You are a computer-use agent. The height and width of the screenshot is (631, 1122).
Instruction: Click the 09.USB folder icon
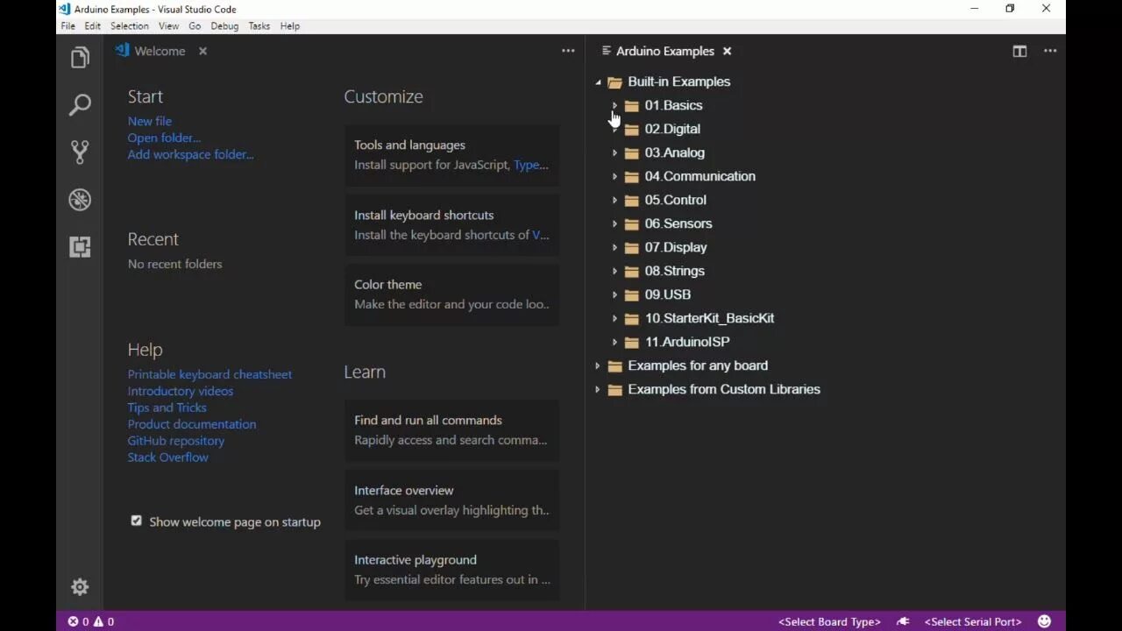(631, 294)
